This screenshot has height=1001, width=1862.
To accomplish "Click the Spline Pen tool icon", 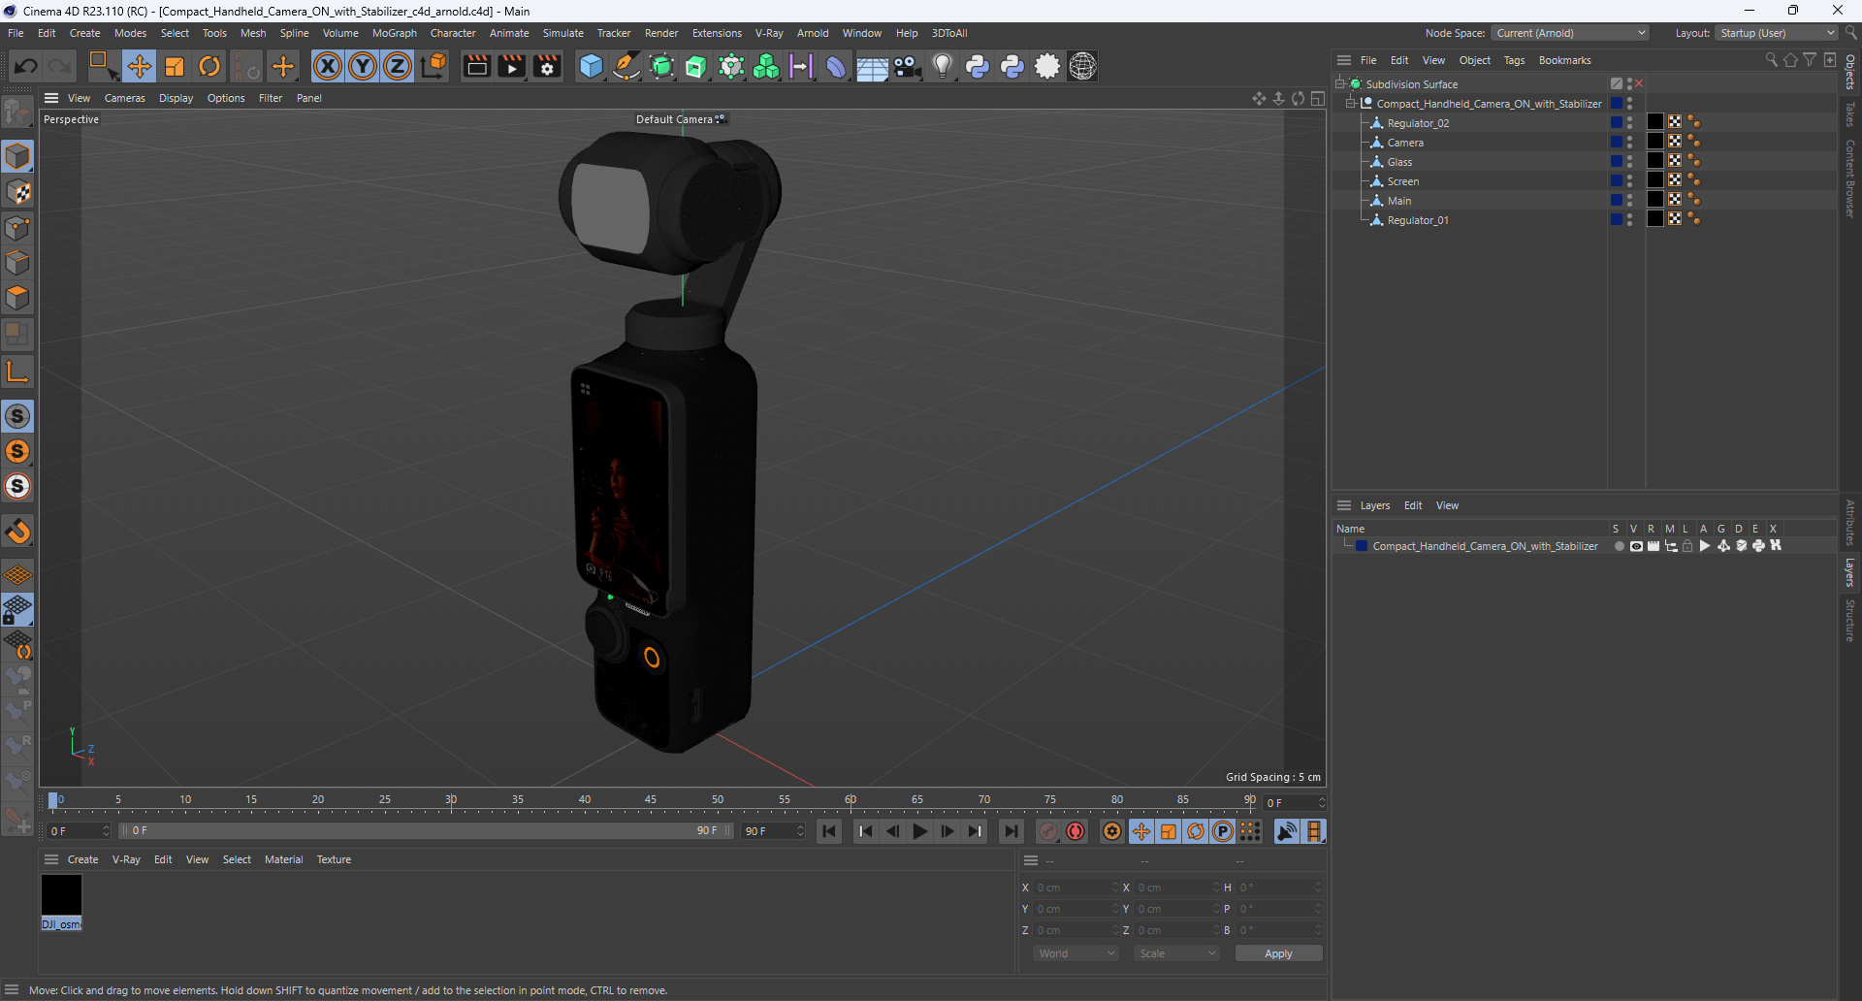I will (626, 66).
